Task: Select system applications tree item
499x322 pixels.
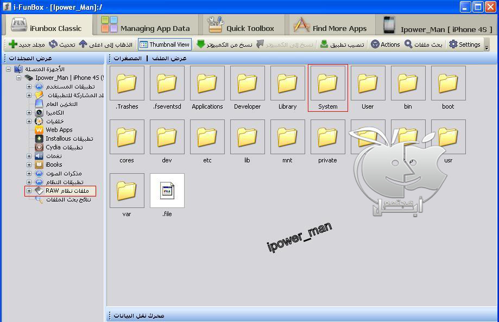Action: pyautogui.click(x=65, y=182)
